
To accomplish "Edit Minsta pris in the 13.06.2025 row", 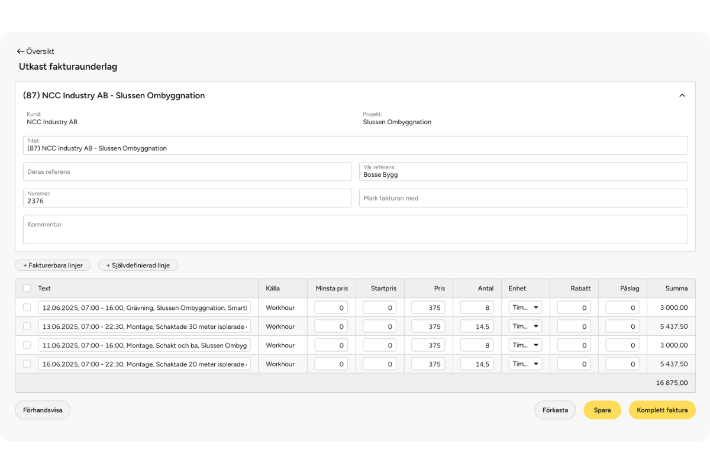I will pyautogui.click(x=331, y=326).
